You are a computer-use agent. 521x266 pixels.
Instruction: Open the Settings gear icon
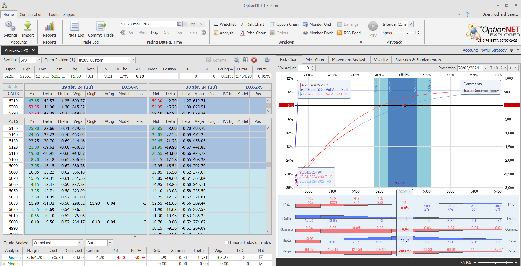(10, 27)
